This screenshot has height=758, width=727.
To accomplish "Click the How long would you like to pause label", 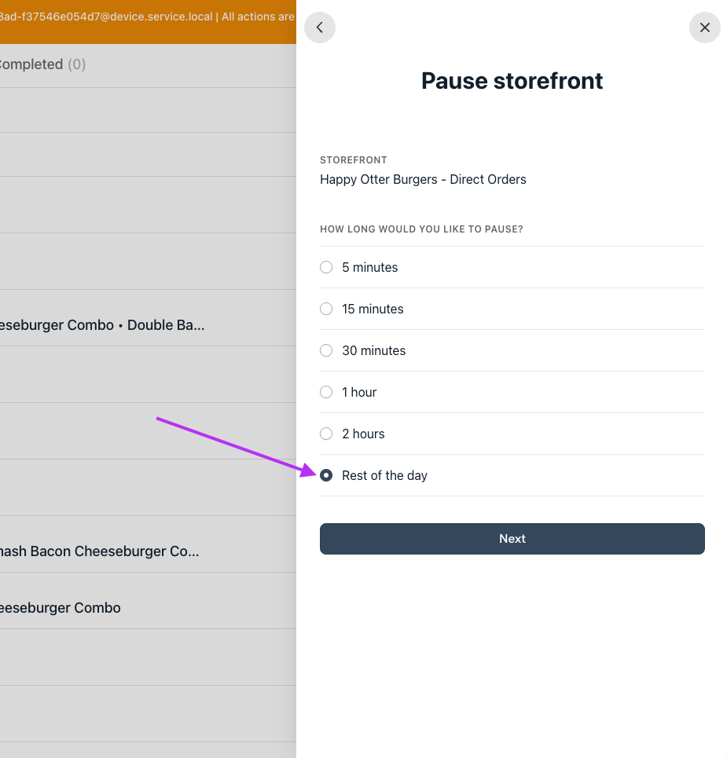I will point(421,229).
